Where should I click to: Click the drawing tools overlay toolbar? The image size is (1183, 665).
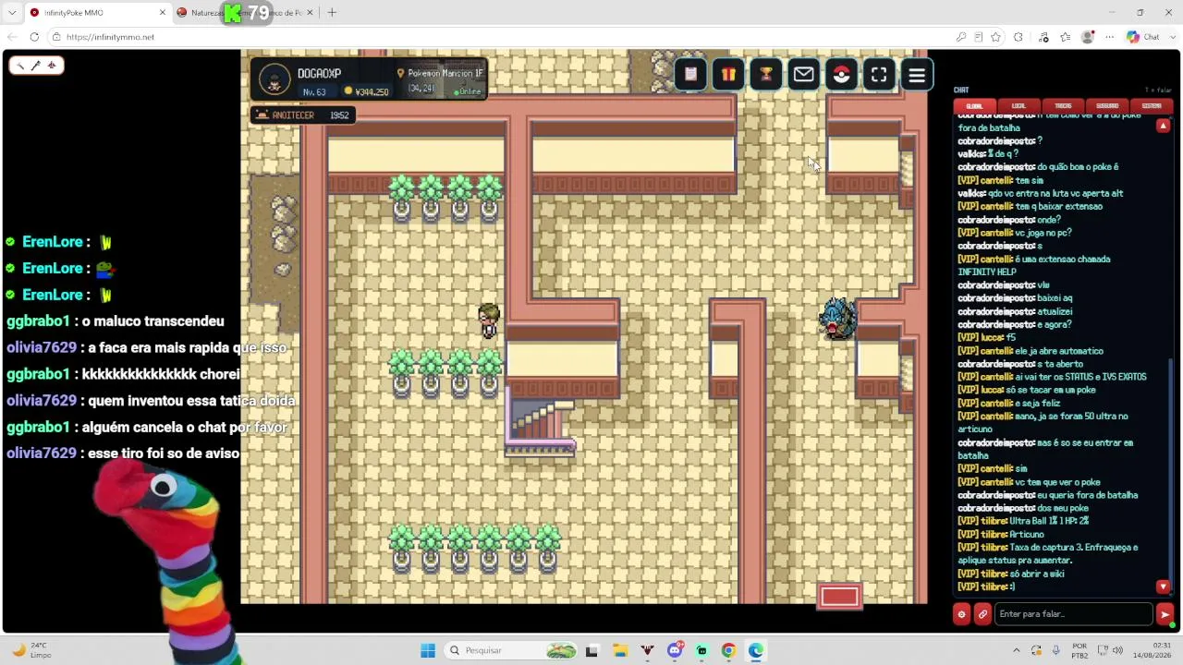(36, 66)
